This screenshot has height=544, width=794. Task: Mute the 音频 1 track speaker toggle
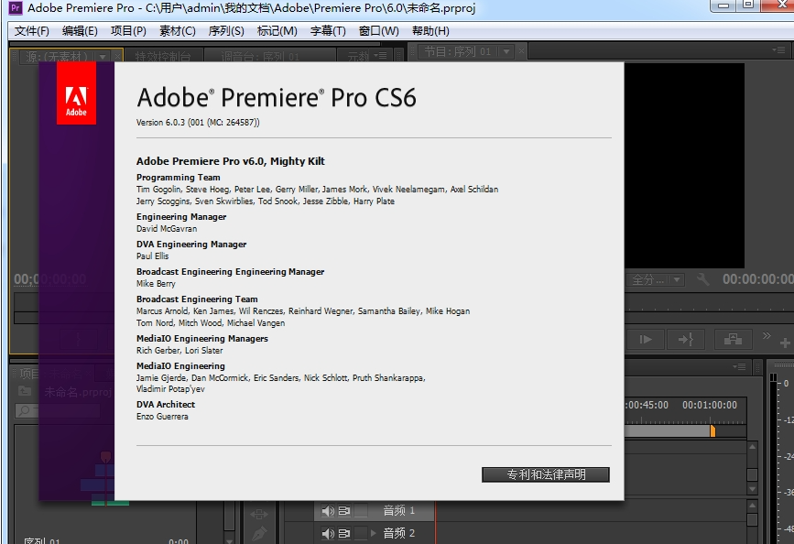pos(328,510)
